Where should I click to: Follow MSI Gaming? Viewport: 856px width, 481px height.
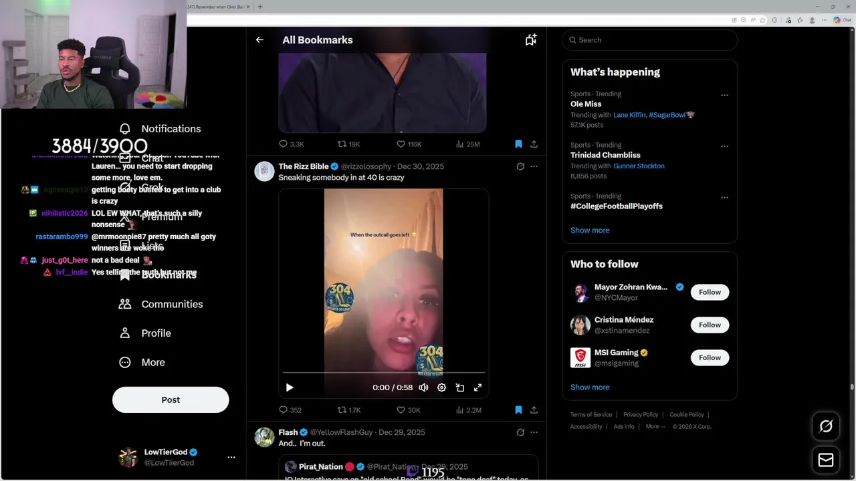(710, 357)
